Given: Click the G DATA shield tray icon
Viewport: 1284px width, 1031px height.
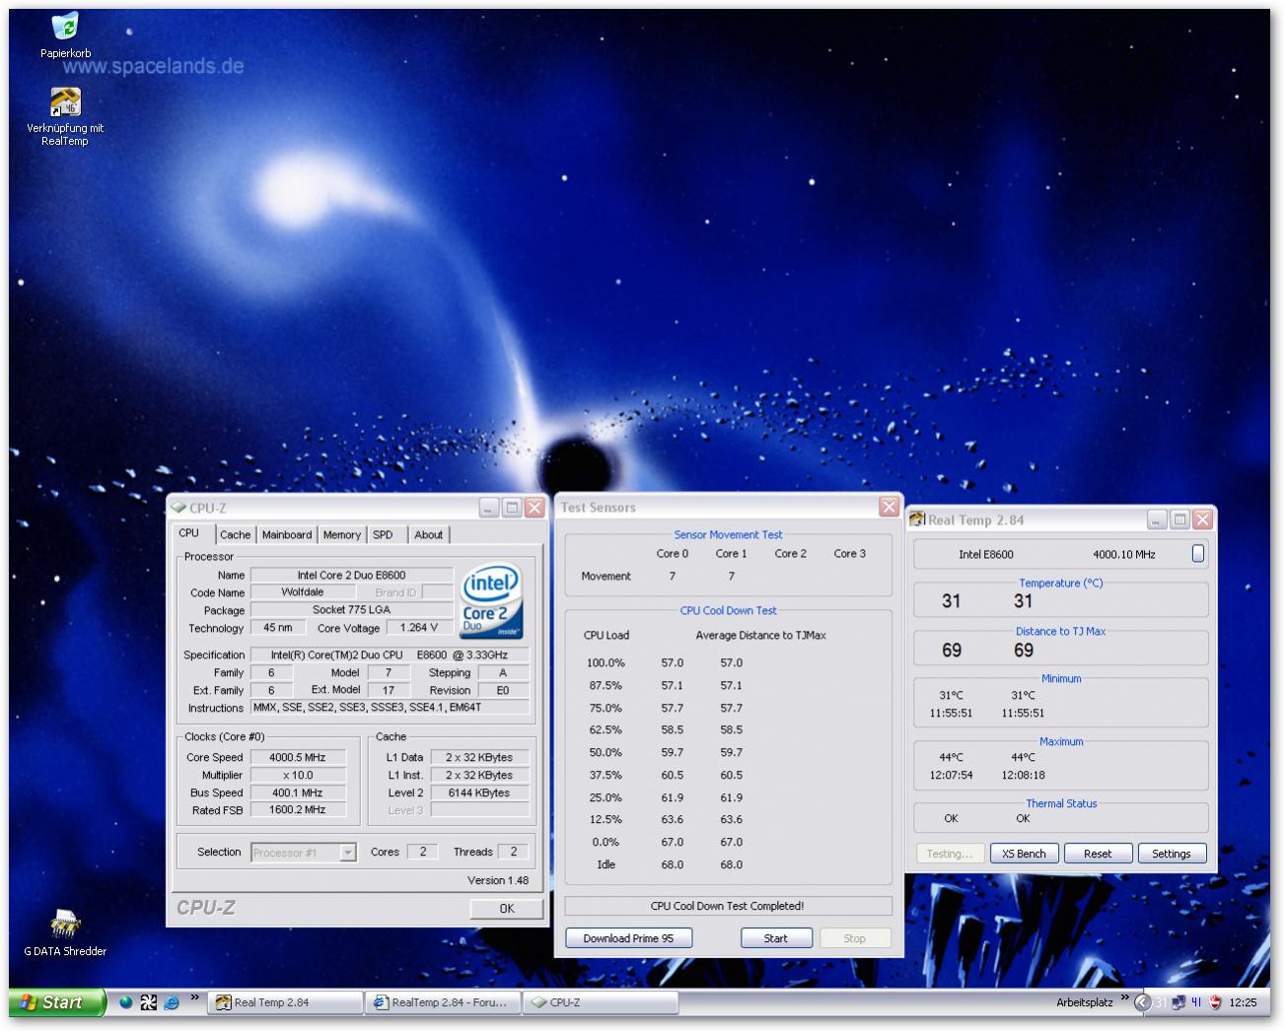Looking at the screenshot, I should (x=1215, y=1002).
